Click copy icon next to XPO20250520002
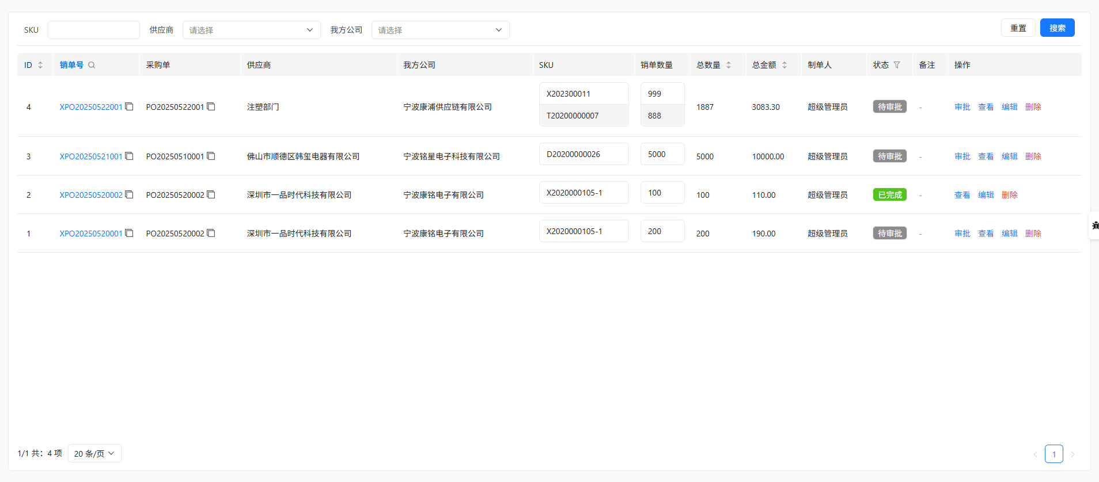Viewport: 1099px width, 482px height. coord(130,194)
